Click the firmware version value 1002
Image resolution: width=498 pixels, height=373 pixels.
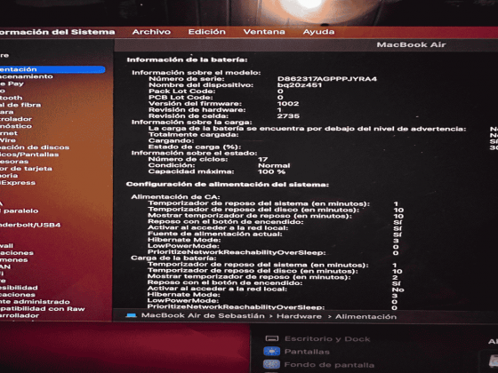click(288, 104)
